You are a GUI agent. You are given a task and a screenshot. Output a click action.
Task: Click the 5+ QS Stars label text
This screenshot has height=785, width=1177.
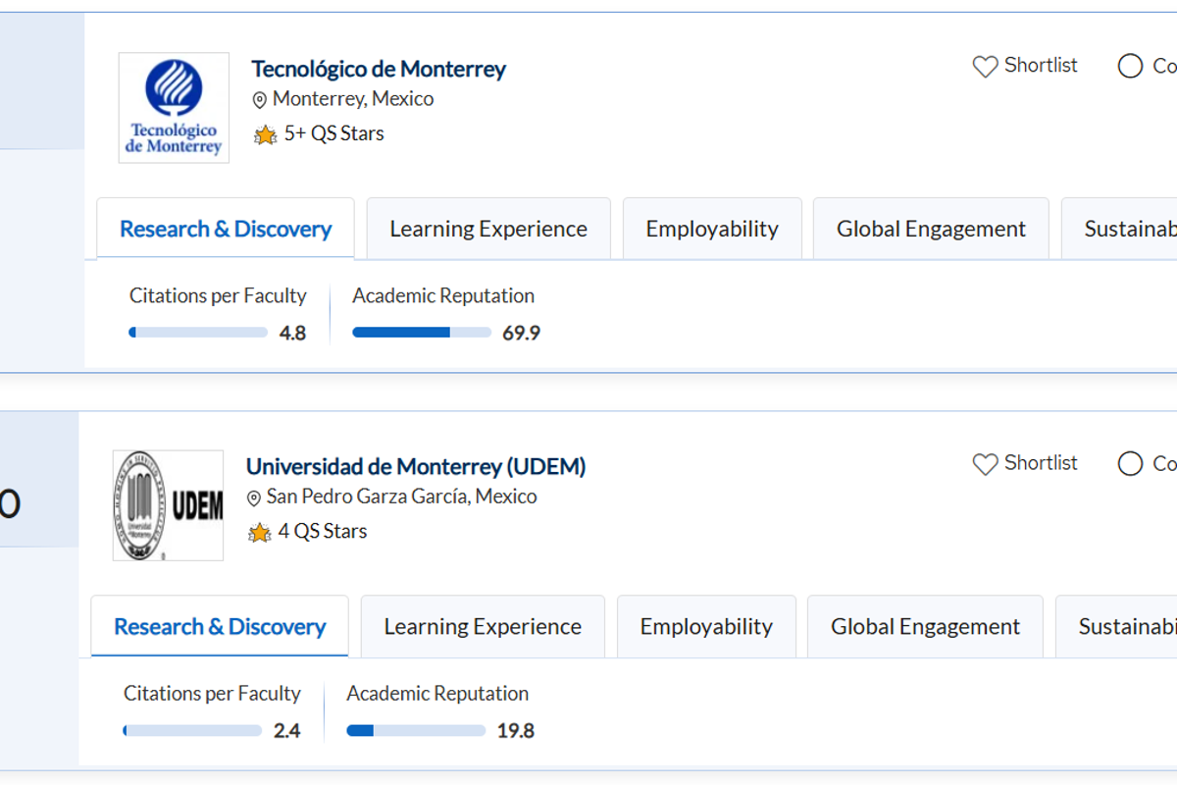pyautogui.click(x=333, y=133)
